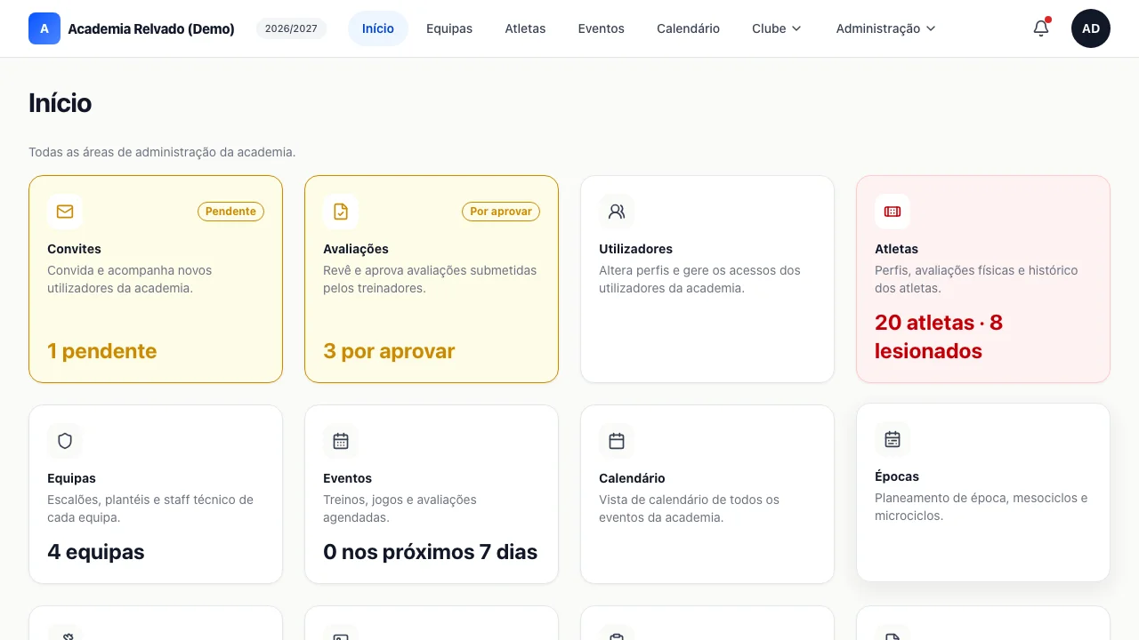Image resolution: width=1139 pixels, height=640 pixels.
Task: Open the Calendário navigation tab
Action: pos(688,28)
